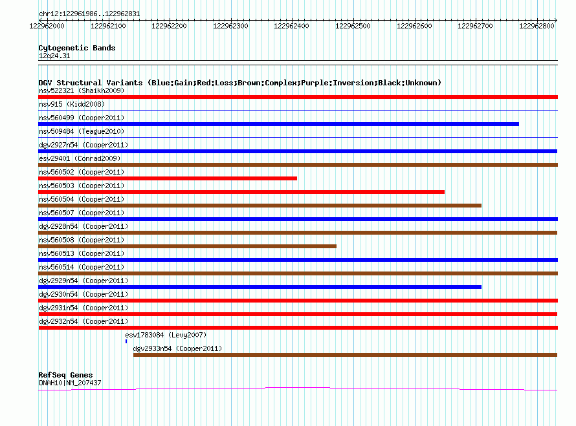Open variant dgv2928n54 (Cooper2011) label
This screenshot has height=426, width=576.
click(83, 226)
